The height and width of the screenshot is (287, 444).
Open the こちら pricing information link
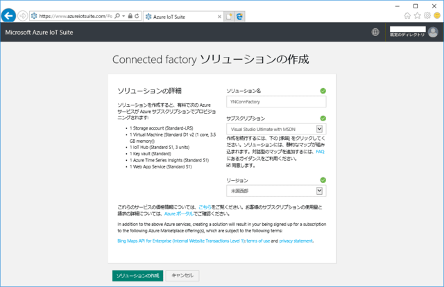(x=205, y=207)
